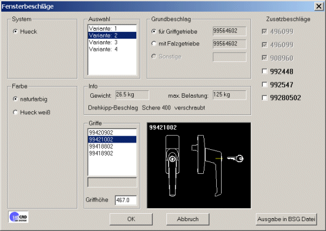This screenshot has height=231, width=326.
Task: Toggle the 908960 checkbox
Action: (265, 58)
